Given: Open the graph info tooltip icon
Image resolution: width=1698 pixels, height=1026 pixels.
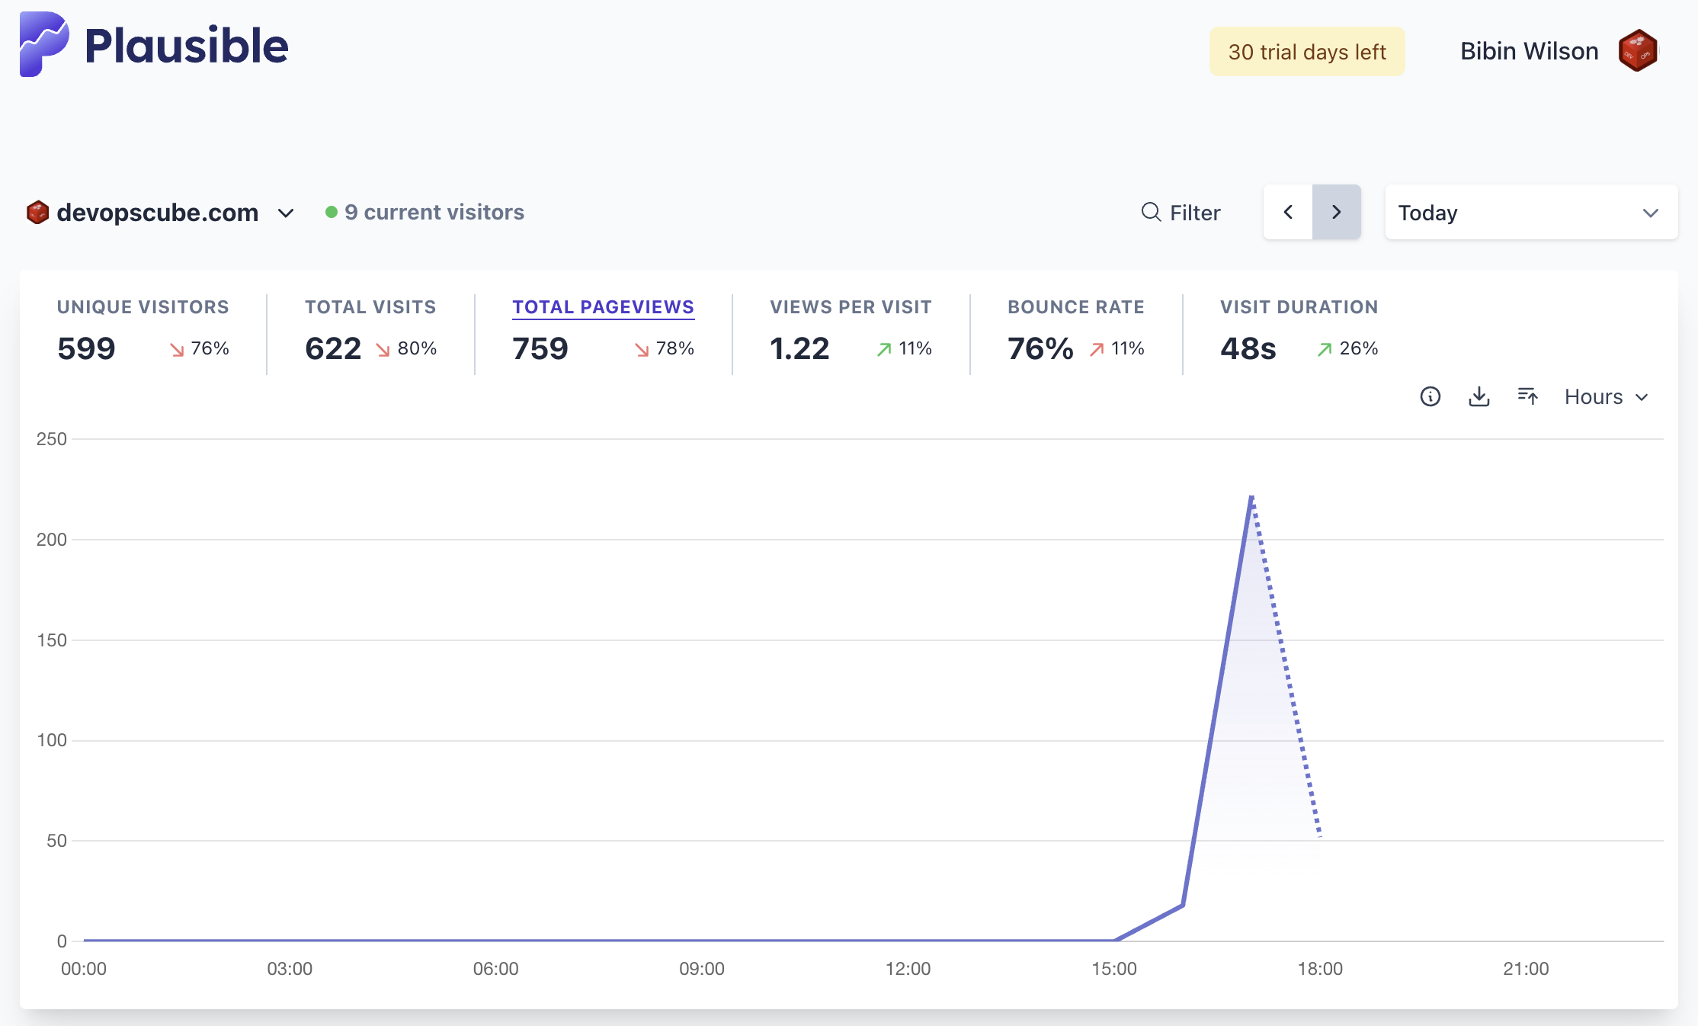Looking at the screenshot, I should [x=1430, y=396].
